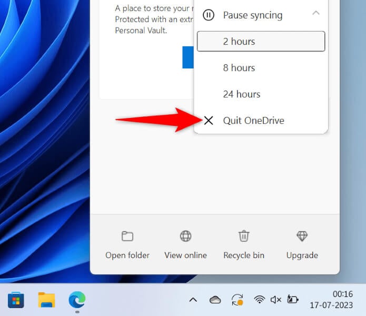The height and width of the screenshot is (316, 366).
Task: Click Quit OneDrive menu entry
Action: (x=261, y=121)
